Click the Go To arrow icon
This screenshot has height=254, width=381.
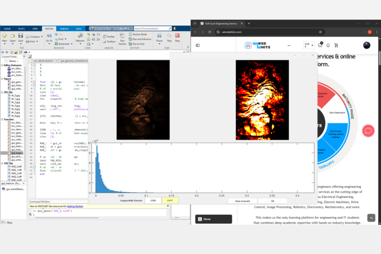[x=49, y=36]
